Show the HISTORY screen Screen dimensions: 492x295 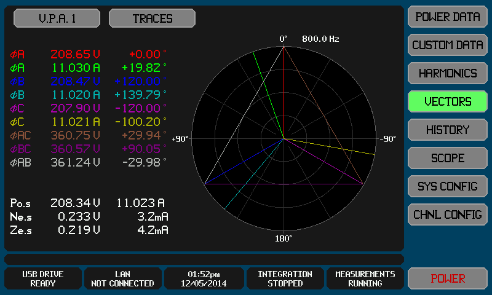coord(448,130)
